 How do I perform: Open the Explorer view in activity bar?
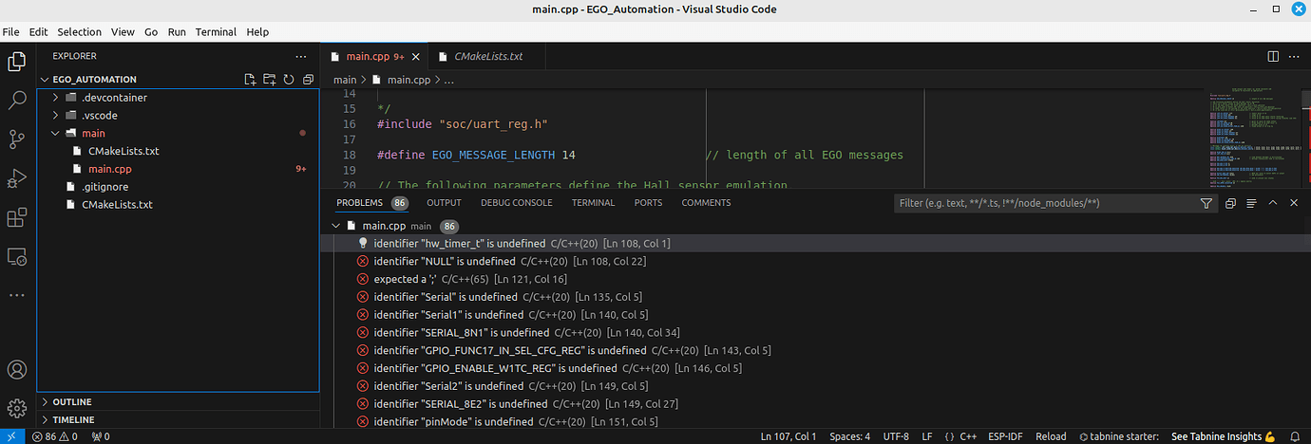point(17,63)
